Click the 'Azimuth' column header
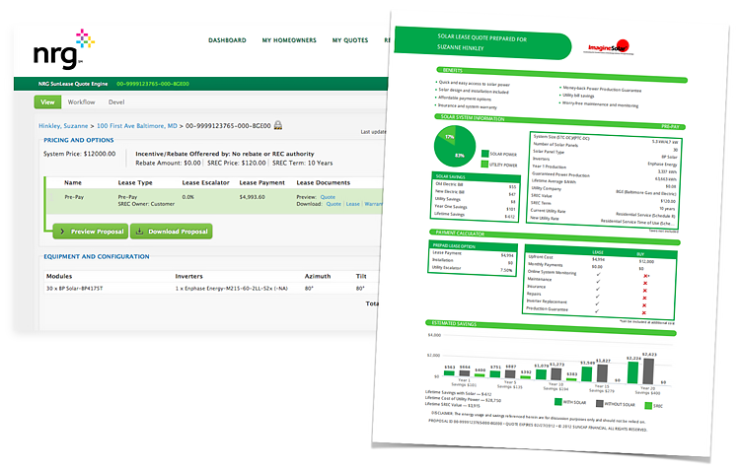The height and width of the screenshot is (469, 740). (318, 276)
